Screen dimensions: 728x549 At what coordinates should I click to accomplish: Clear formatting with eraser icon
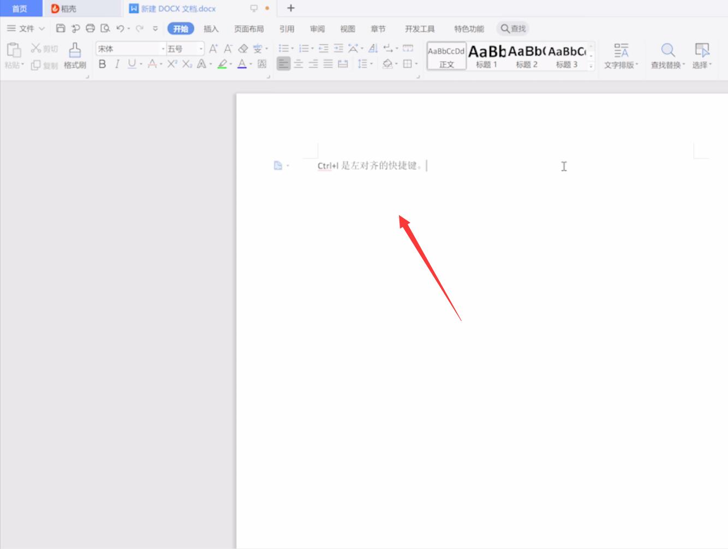(243, 49)
